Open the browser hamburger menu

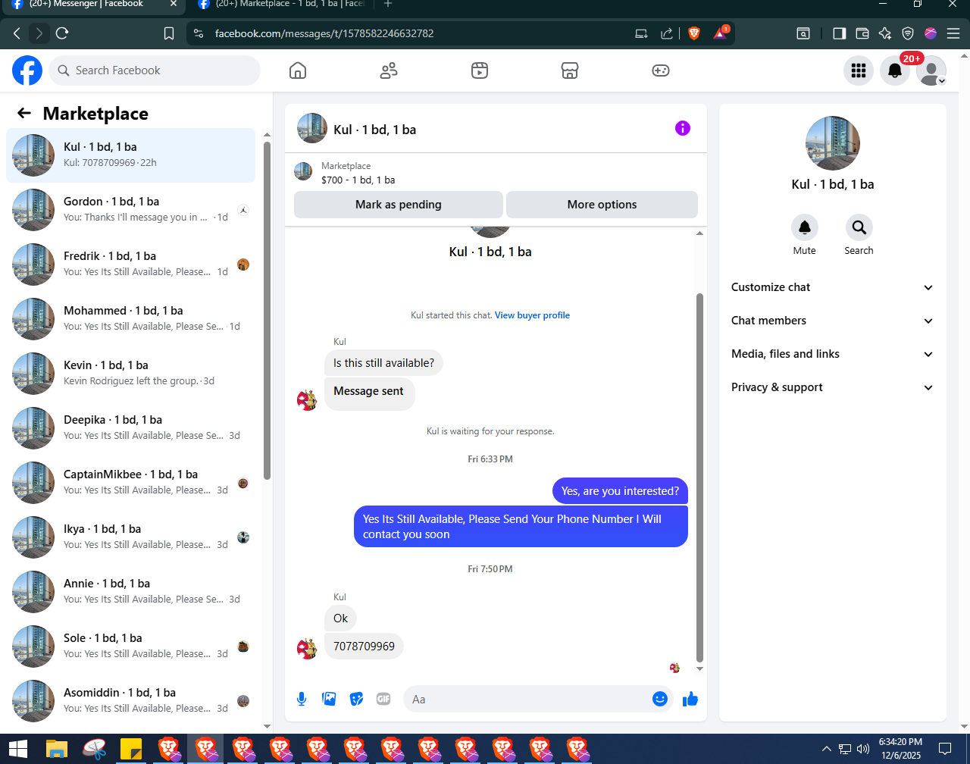(953, 33)
